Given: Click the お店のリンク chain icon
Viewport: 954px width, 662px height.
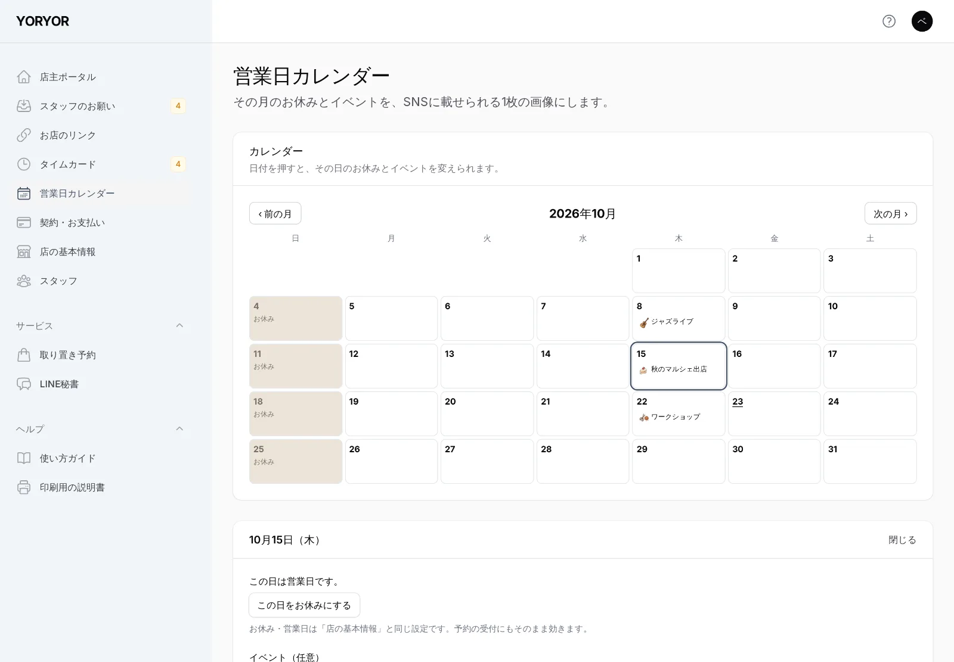Looking at the screenshot, I should point(24,135).
